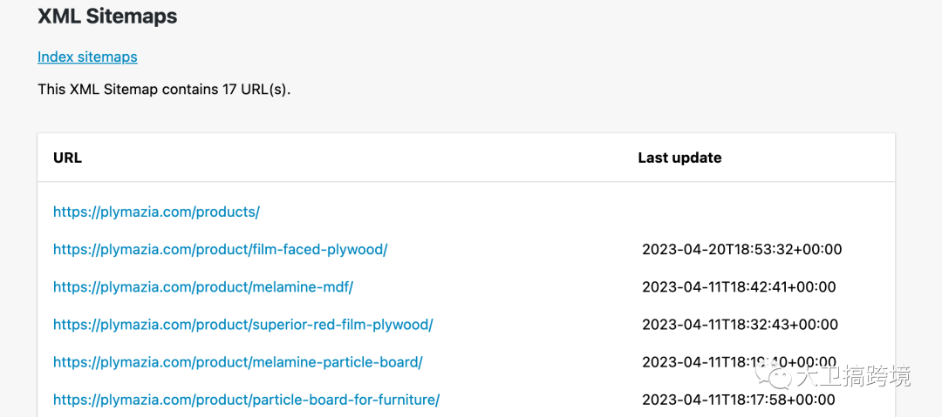Click the Last update column header

click(679, 158)
